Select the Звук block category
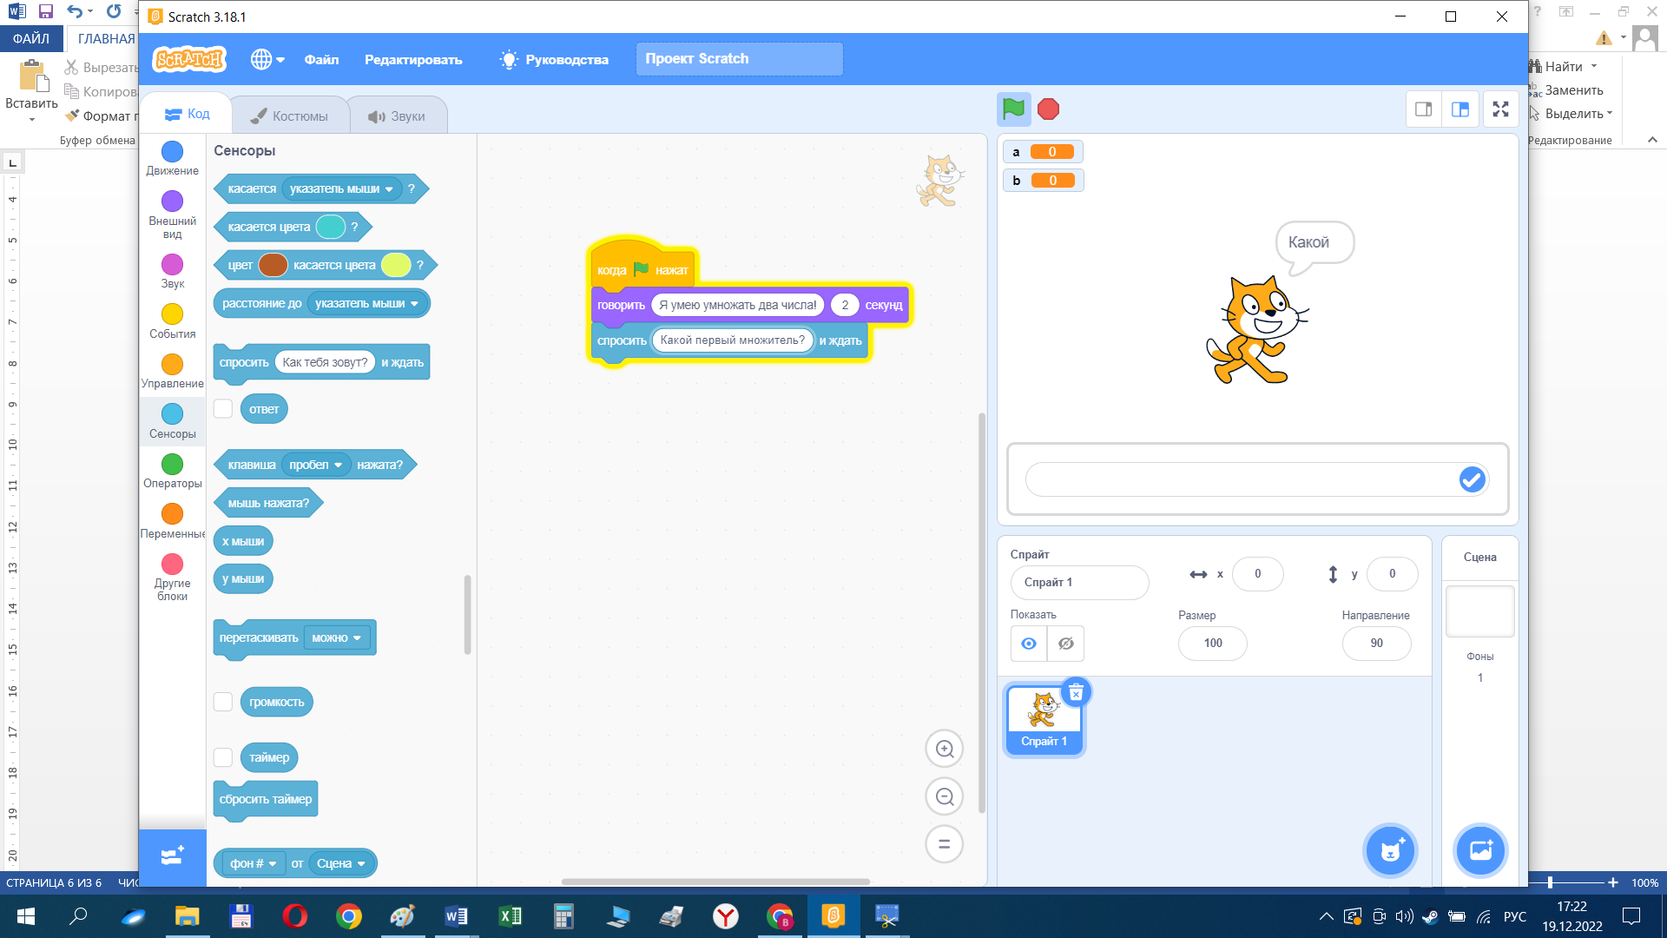Image resolution: width=1667 pixels, height=938 pixels. 172,272
